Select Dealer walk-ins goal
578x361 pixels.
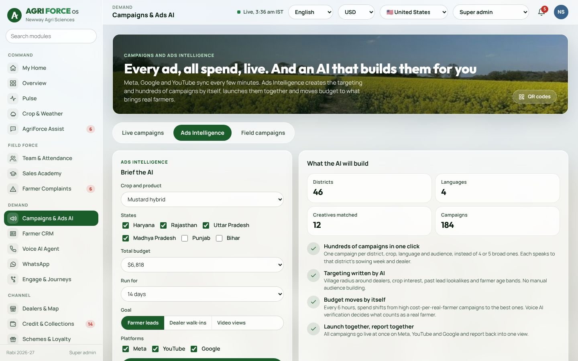pos(188,323)
